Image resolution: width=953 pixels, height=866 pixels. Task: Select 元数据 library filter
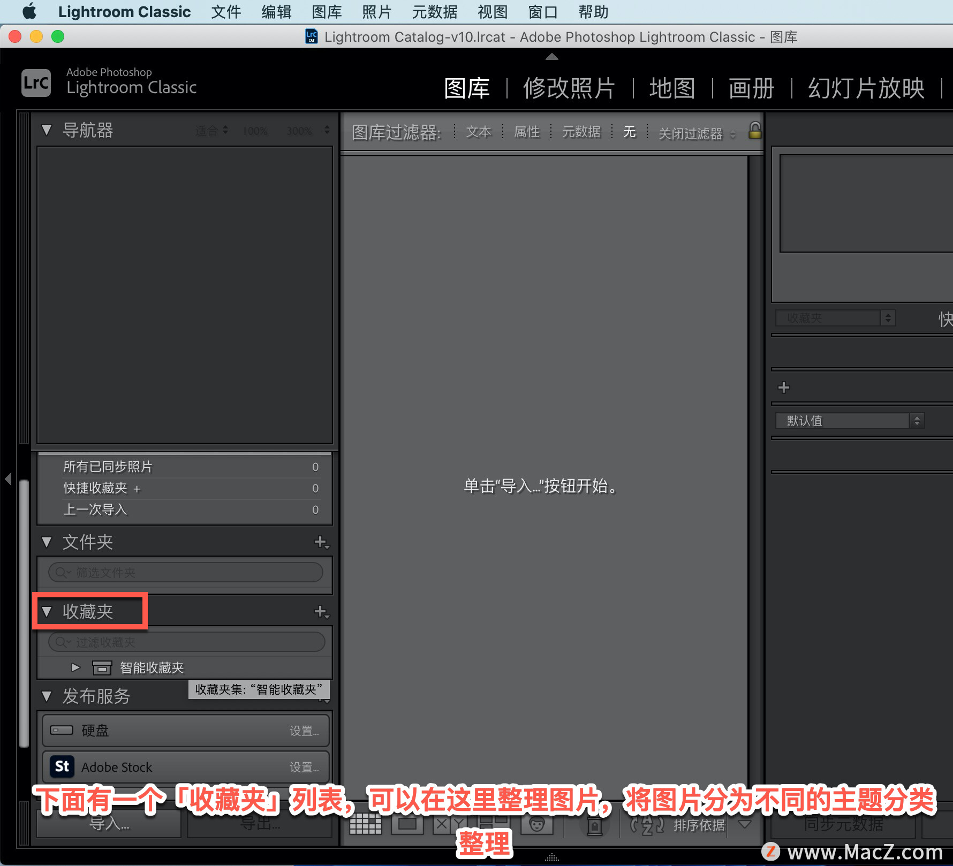point(581,132)
